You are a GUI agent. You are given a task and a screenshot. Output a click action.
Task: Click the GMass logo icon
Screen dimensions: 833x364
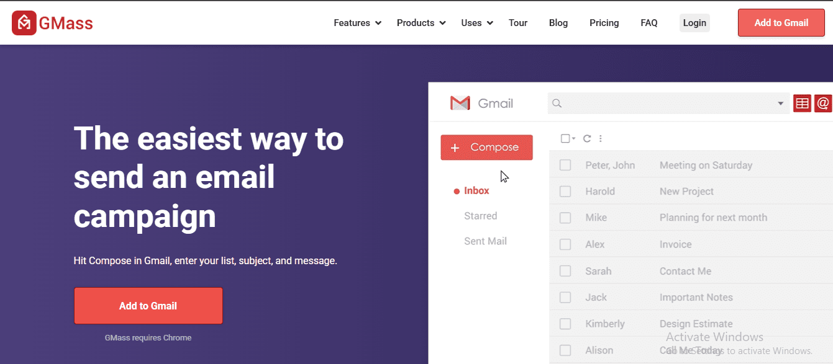(24, 23)
